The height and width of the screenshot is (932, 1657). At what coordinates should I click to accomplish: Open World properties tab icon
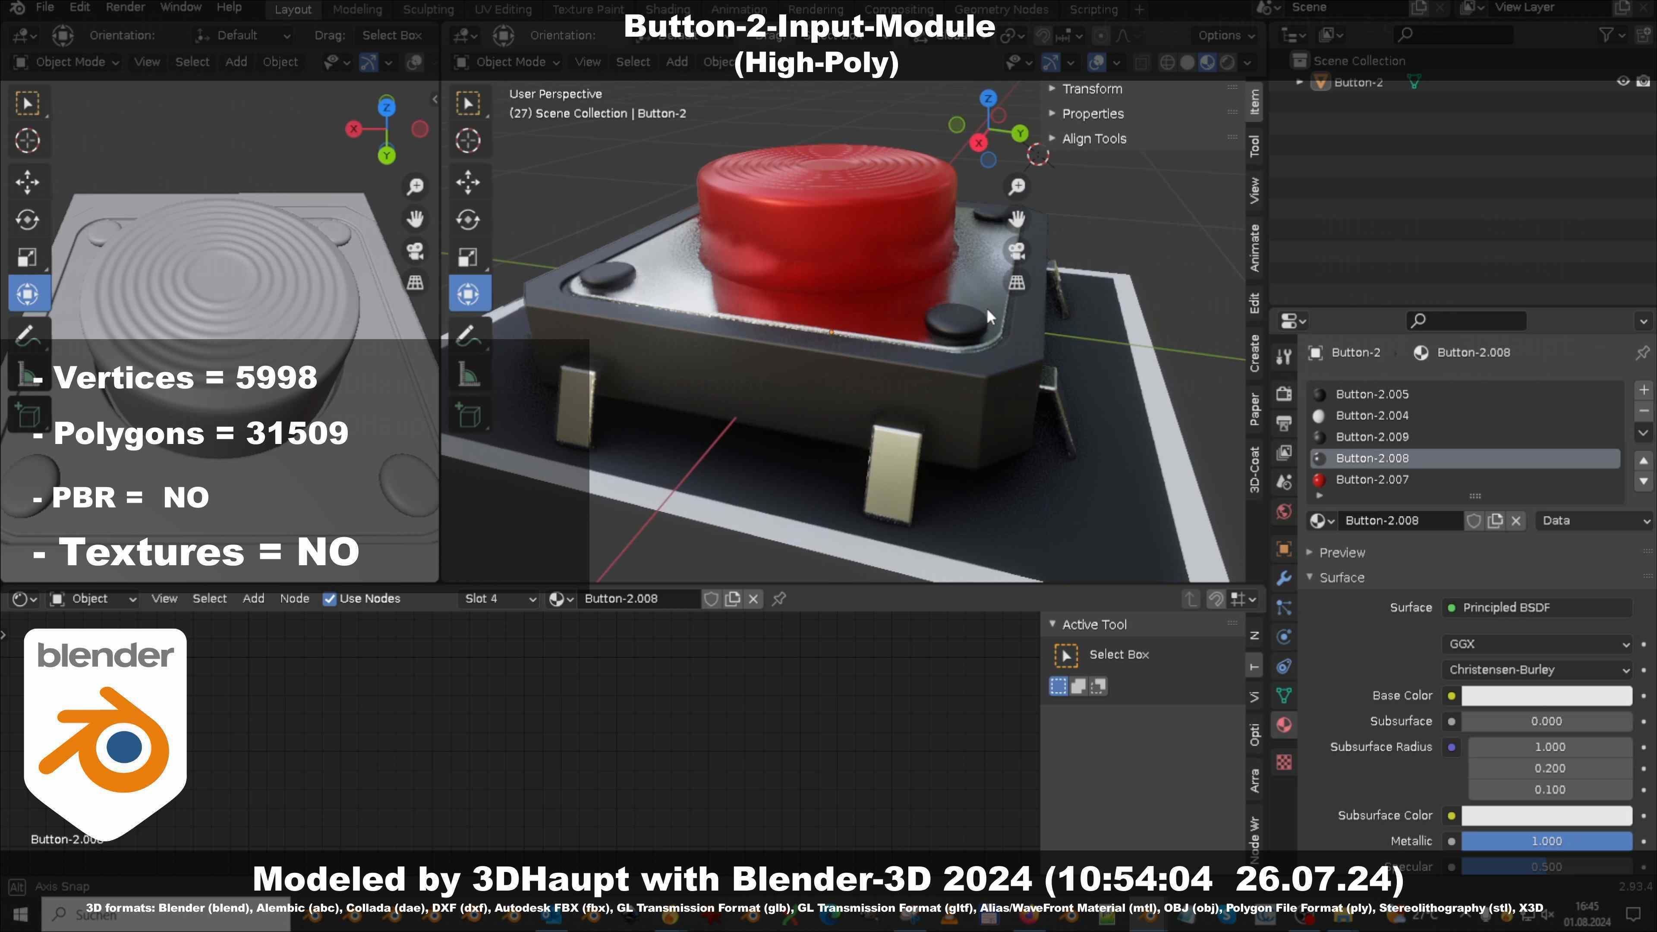pos(1284,512)
